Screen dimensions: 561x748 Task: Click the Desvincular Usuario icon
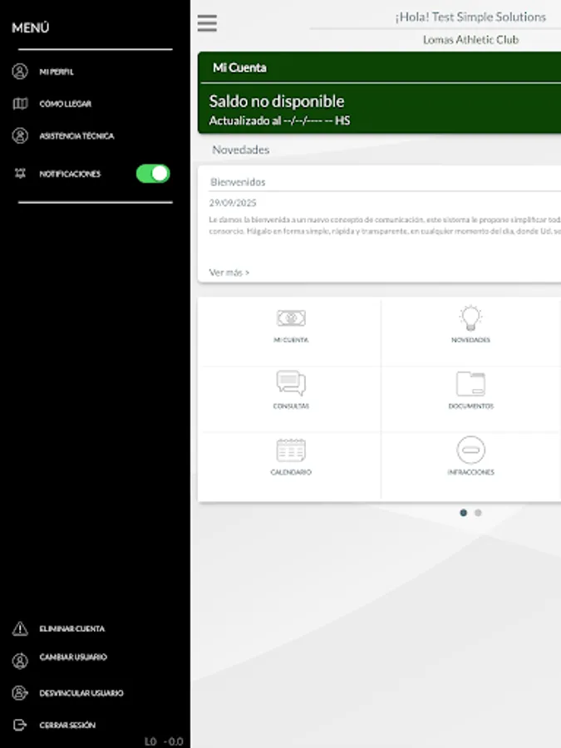pyautogui.click(x=20, y=692)
